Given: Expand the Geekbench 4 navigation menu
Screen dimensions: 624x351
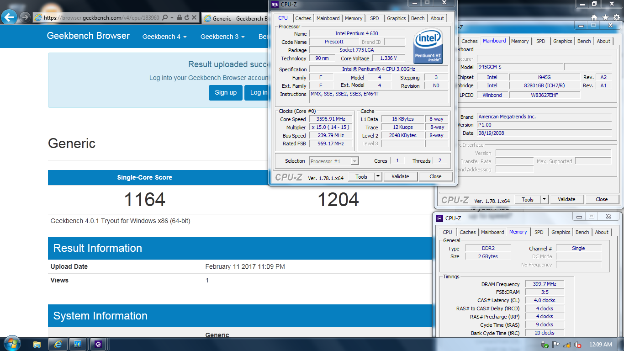Looking at the screenshot, I should pos(164,37).
